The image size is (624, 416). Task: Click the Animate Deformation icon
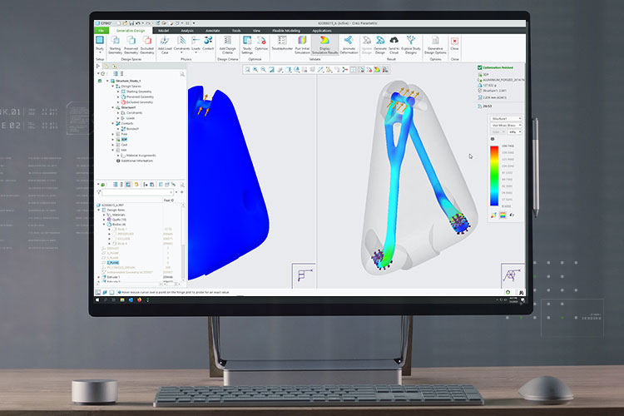tap(349, 41)
